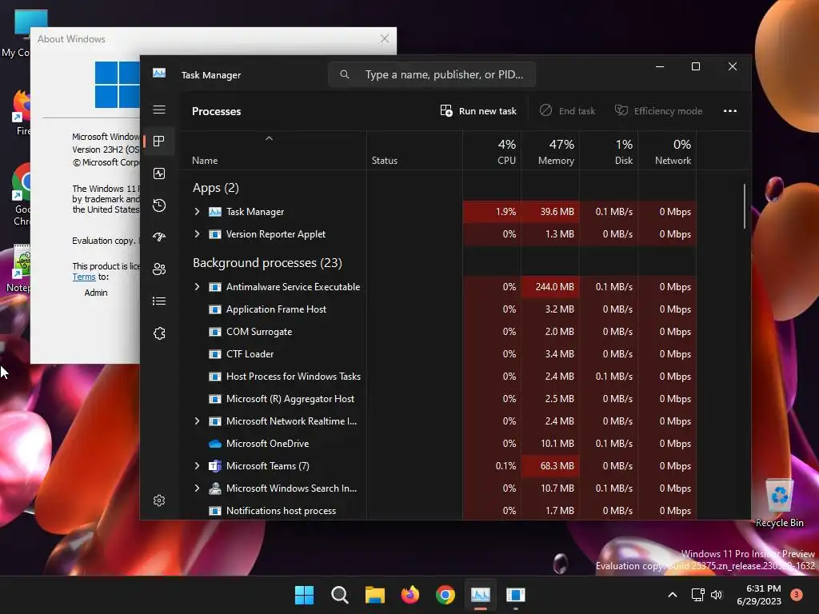
Task: Open the Performance sidebar icon
Action: pyautogui.click(x=159, y=173)
